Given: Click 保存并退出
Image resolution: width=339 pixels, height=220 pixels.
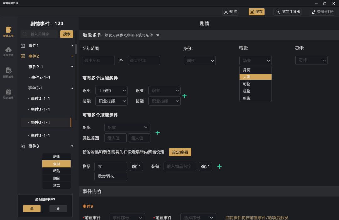Looking at the screenshot, I should [288, 12].
